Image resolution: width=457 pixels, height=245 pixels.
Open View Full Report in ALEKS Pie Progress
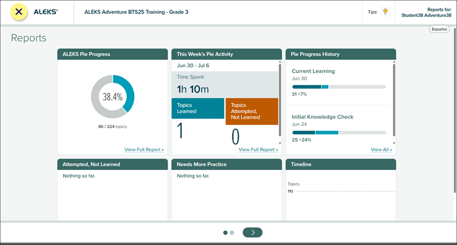[x=144, y=150]
